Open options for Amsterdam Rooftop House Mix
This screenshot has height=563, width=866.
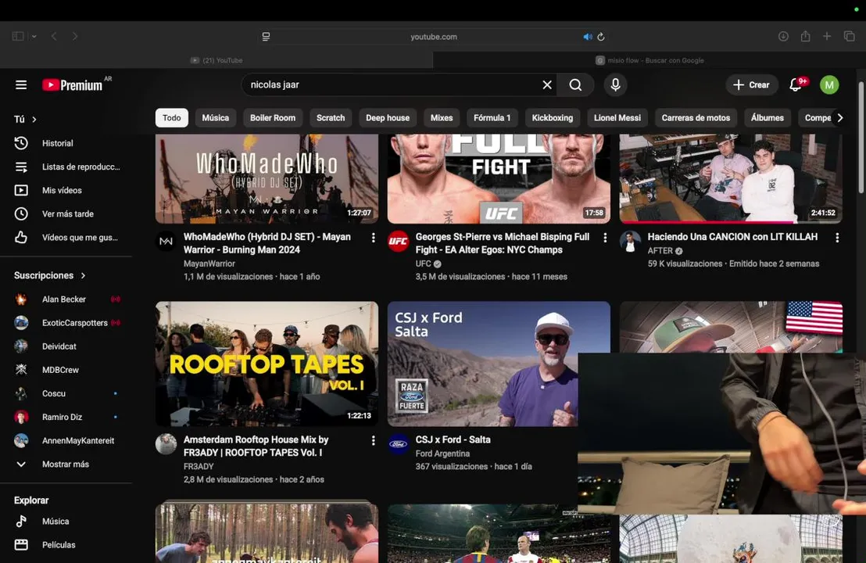(x=374, y=440)
